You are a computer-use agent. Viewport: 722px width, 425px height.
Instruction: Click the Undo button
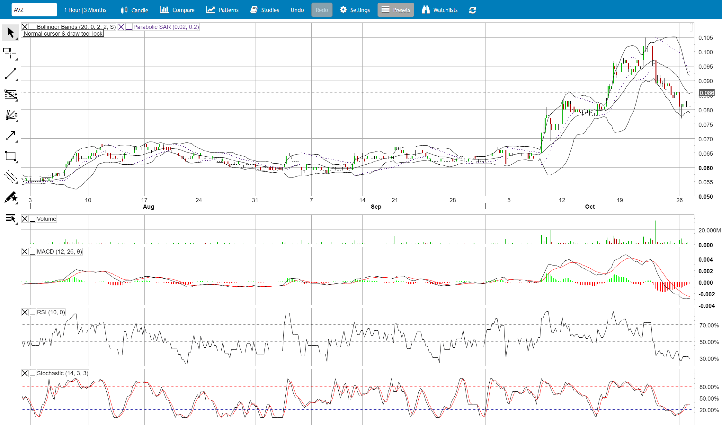(297, 10)
